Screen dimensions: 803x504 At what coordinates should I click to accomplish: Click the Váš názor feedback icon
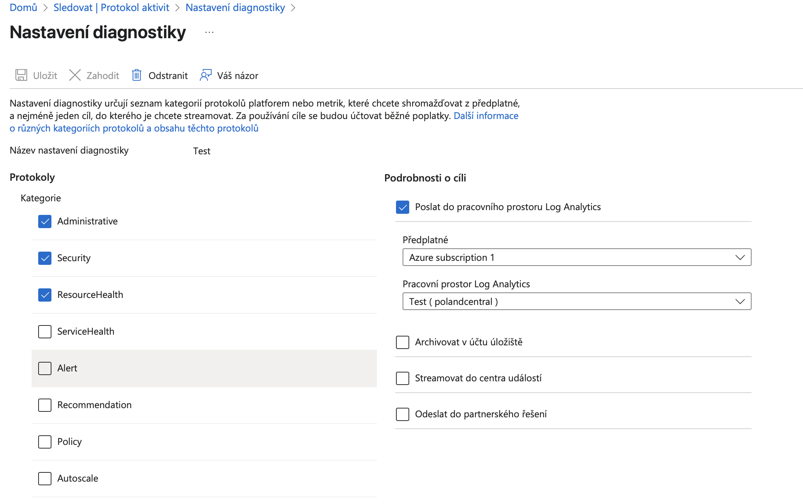(x=205, y=75)
